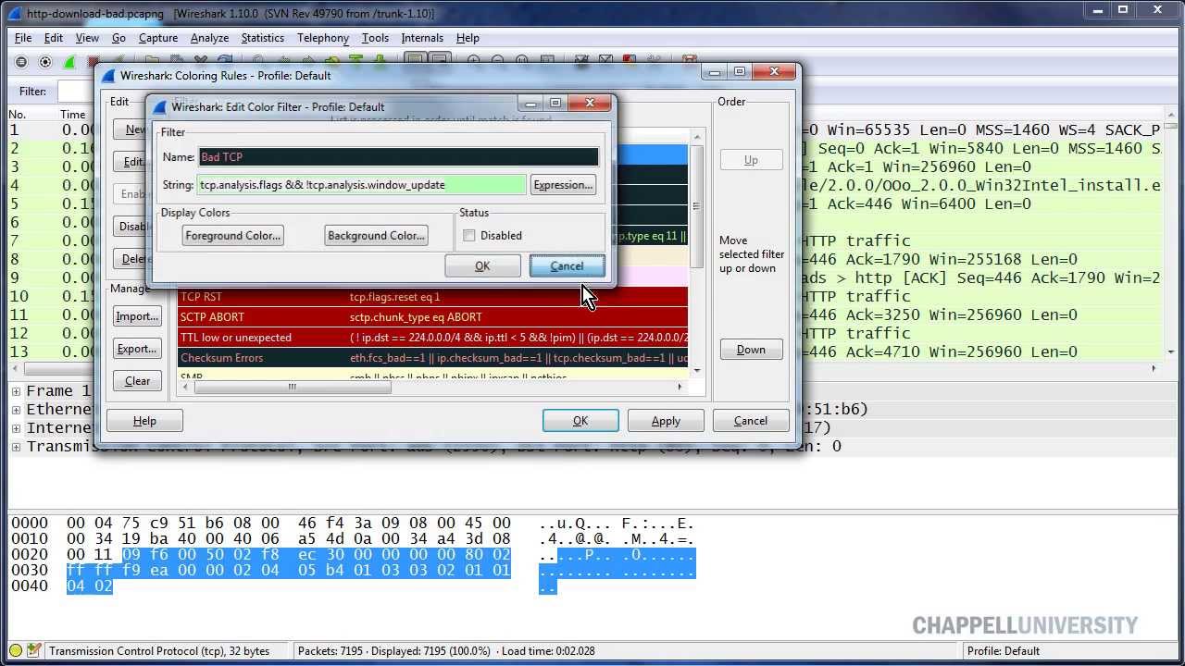Open the Go menu
The height and width of the screenshot is (666, 1185).
(118, 38)
